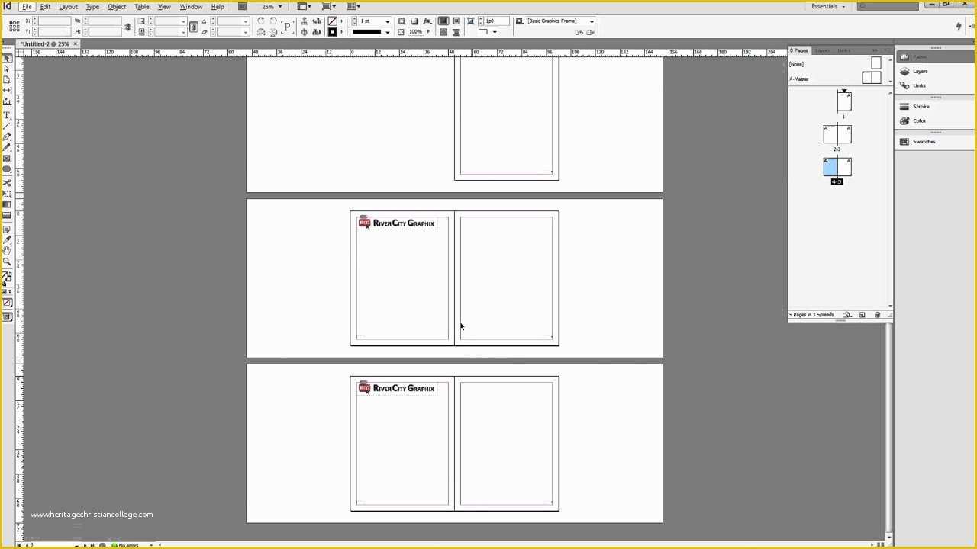The height and width of the screenshot is (549, 977).
Task: Click the Swatches icon in the dock
Action: tap(904, 142)
